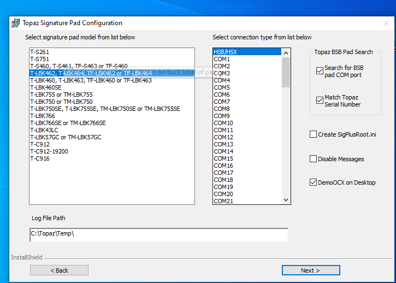The width and height of the screenshot is (396, 283).
Task: Enable Create SigPlusRoot.ini checkbox
Action: point(313,134)
